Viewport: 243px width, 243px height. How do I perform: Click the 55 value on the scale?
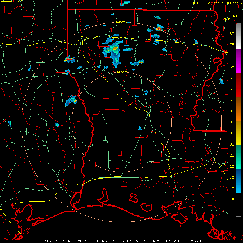tap(232, 89)
